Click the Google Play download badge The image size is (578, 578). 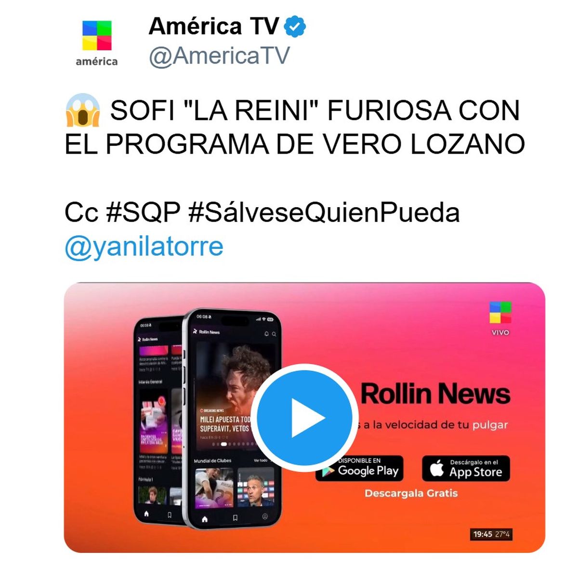[x=359, y=468]
